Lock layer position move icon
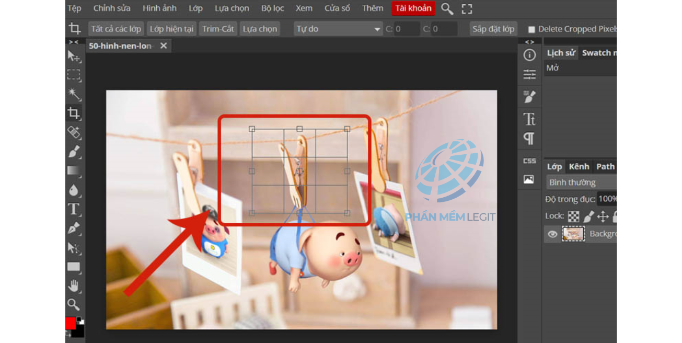The width and height of the screenshot is (682, 343). 603,216
